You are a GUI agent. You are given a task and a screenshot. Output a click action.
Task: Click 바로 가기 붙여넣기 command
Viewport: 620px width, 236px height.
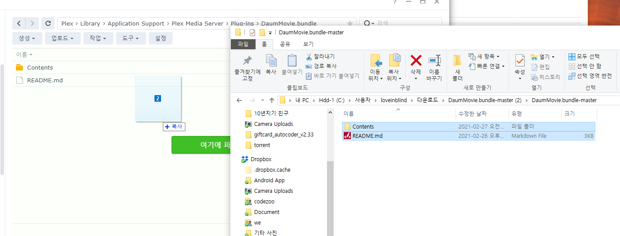coord(332,76)
